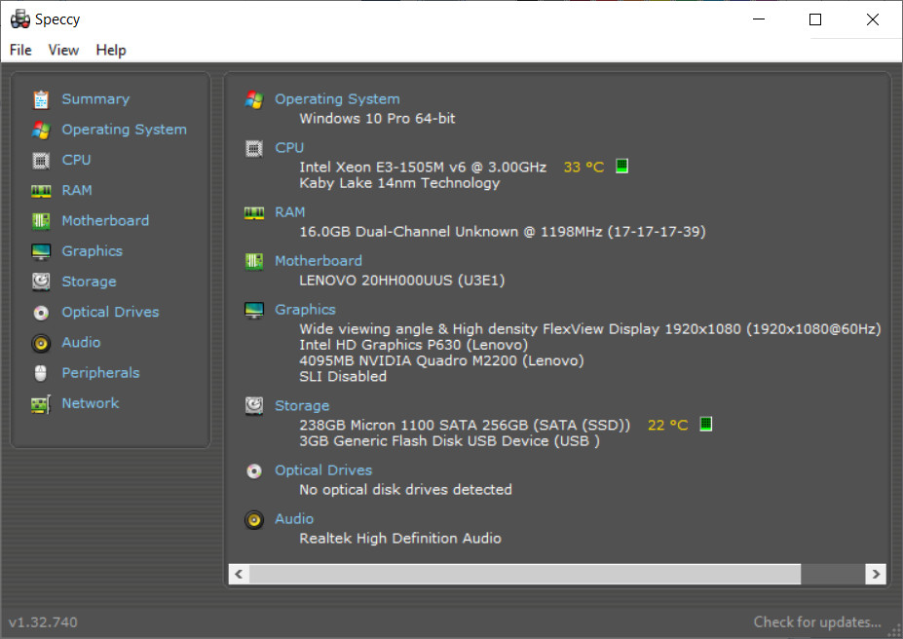Screen dimensions: 903x639
Task: Select Optical Drives in the sidebar
Action: tap(111, 312)
